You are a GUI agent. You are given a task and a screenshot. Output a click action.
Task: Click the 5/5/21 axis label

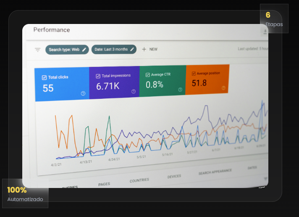(141, 156)
